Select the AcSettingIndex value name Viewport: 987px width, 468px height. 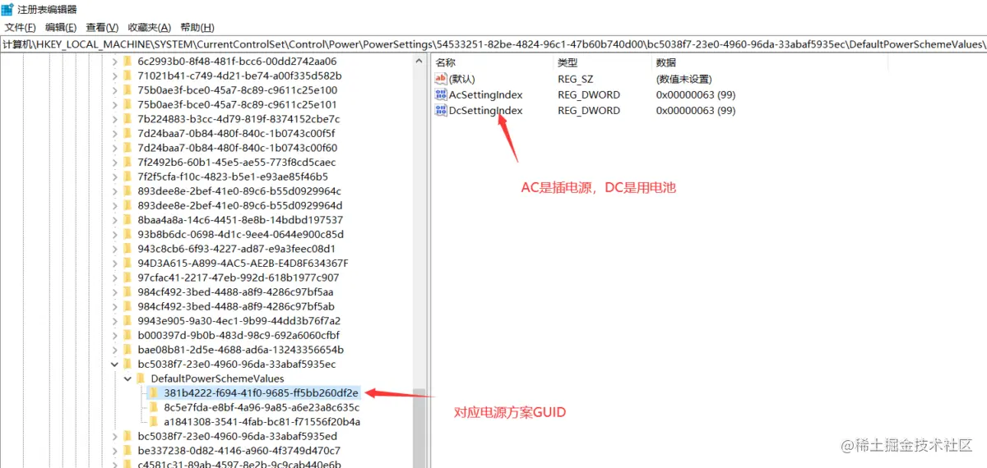tap(485, 94)
